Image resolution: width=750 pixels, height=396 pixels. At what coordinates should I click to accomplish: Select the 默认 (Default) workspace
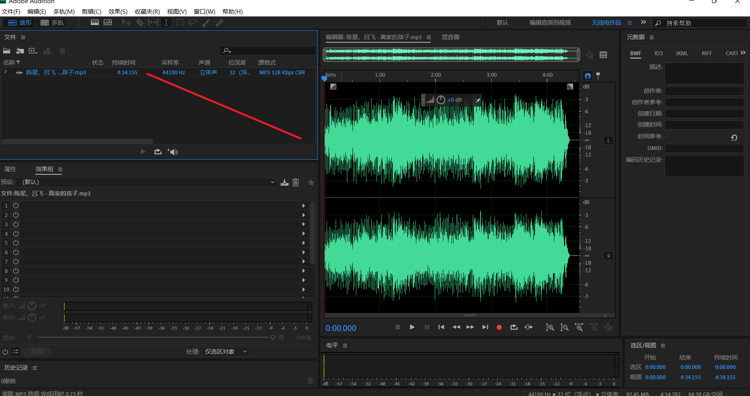tap(502, 23)
